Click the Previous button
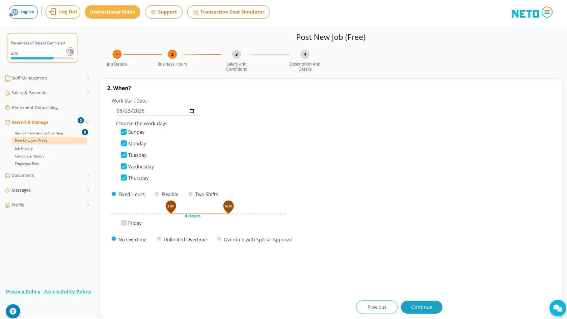The width and height of the screenshot is (567, 319). tap(377, 307)
